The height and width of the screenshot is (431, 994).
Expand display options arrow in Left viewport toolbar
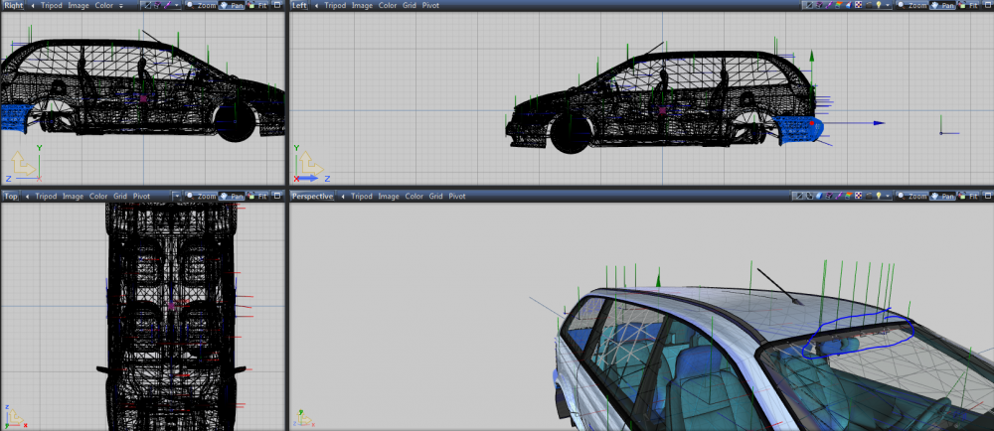pyautogui.click(x=888, y=5)
